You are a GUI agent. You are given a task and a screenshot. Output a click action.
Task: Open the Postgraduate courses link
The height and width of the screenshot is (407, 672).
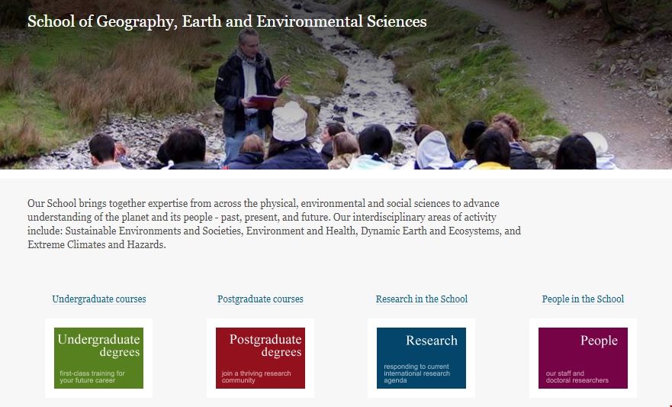coord(260,299)
